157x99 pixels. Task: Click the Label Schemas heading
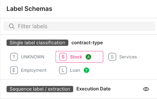(x=29, y=9)
